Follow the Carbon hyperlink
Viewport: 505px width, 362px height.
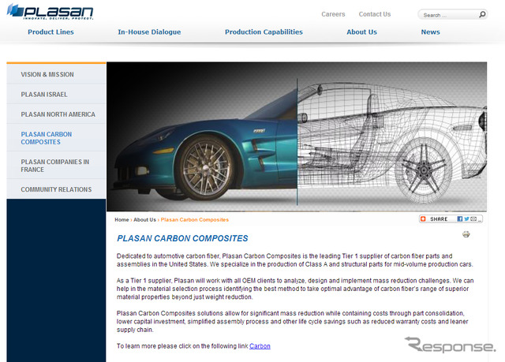[x=260, y=346]
